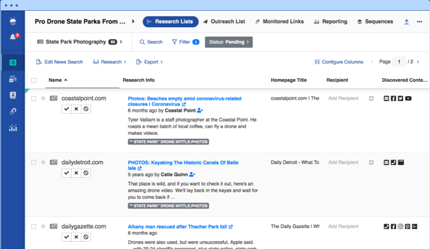The width and height of the screenshot is (430, 249).
Task: Open the Status: Pending dropdown
Action: tap(229, 42)
